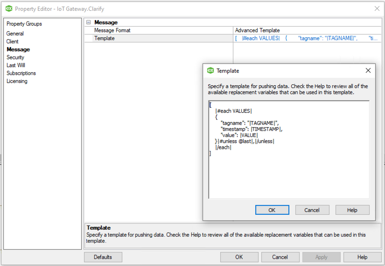385x266 pixels.
Task: Click the Template dialog's green icon
Action: coord(210,70)
